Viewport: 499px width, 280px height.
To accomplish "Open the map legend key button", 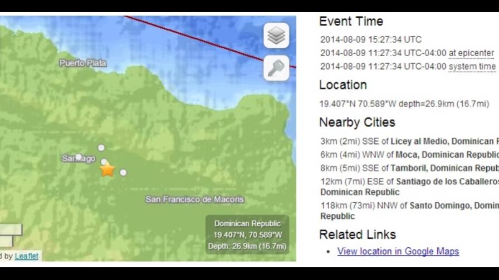I will [x=276, y=68].
